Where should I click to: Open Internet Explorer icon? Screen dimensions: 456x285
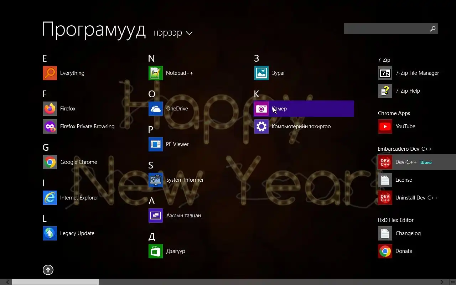point(50,198)
